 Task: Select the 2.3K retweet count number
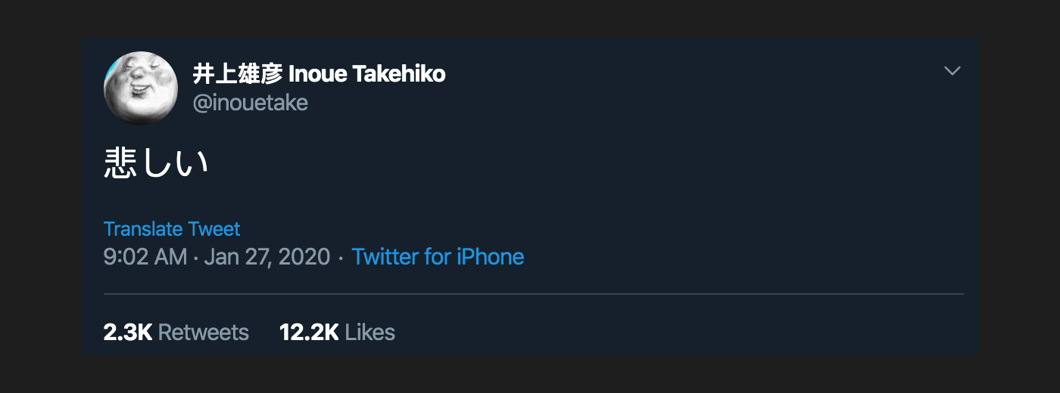(128, 332)
